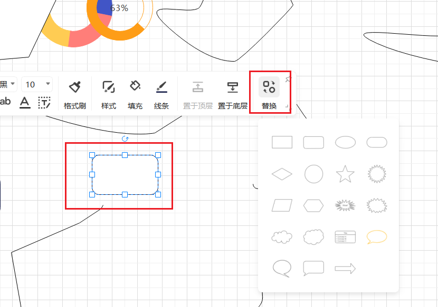Pin the floating toolbar

288,80
